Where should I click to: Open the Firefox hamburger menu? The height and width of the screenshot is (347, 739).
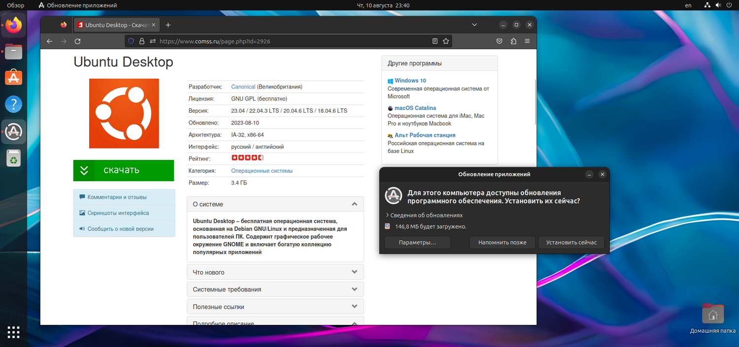coord(527,41)
